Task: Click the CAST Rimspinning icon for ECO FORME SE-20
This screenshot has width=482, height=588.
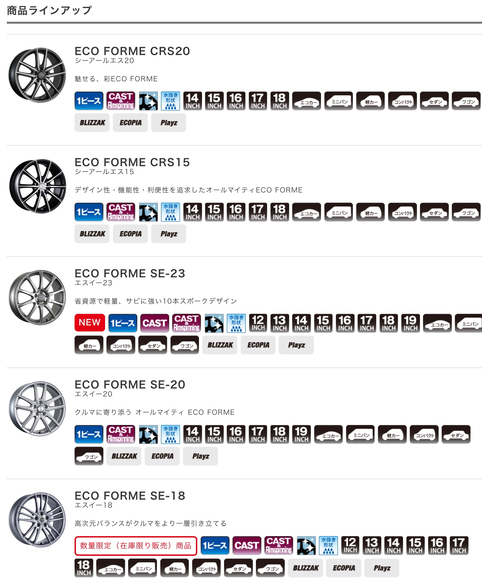Action: [121, 434]
